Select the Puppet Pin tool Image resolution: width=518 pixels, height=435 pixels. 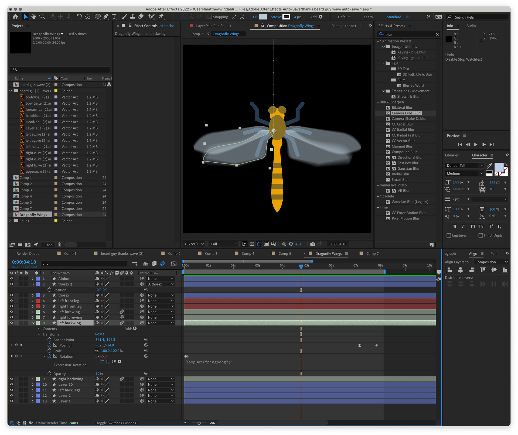tap(161, 17)
